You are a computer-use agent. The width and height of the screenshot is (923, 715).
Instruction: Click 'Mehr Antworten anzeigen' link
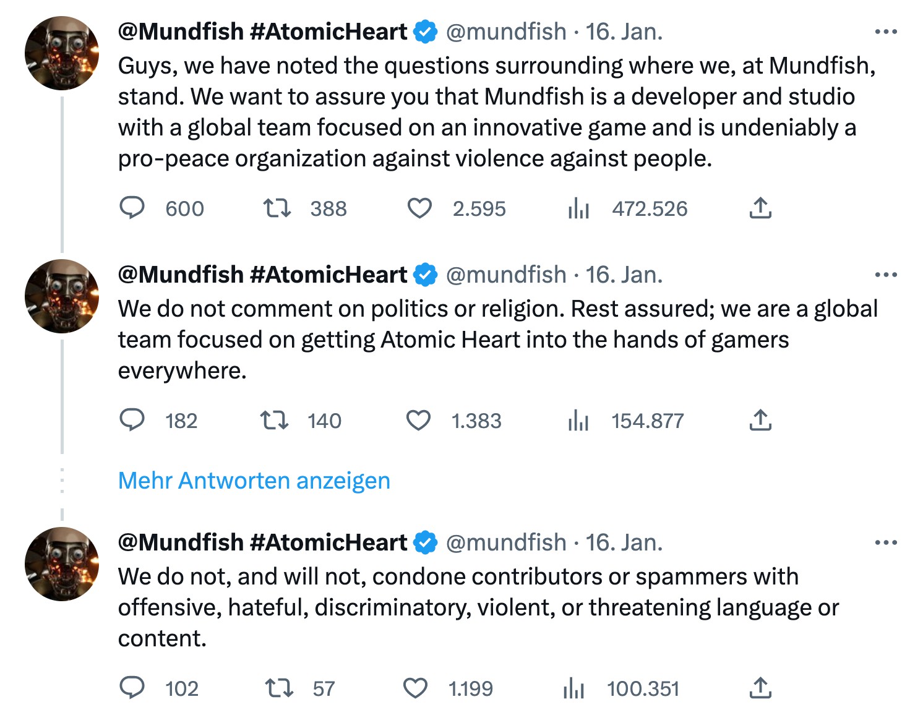coord(254,481)
